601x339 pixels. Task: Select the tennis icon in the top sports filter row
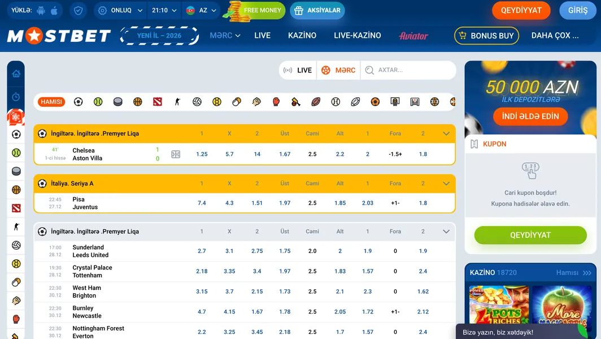(98, 102)
